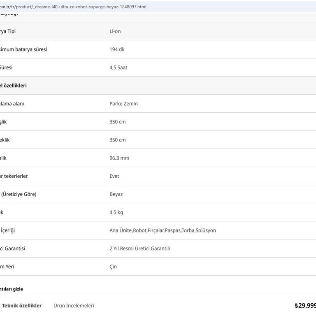Switch to the Teknik özellikler tab
Viewport: 316px width, 316px height.
pyautogui.click(x=21, y=306)
